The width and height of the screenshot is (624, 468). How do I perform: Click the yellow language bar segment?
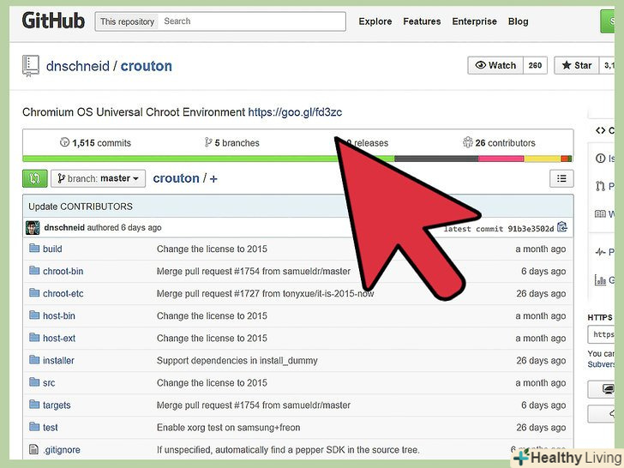click(543, 159)
